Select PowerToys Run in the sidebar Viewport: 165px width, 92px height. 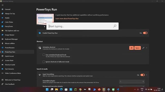pyautogui.click(x=17, y=52)
